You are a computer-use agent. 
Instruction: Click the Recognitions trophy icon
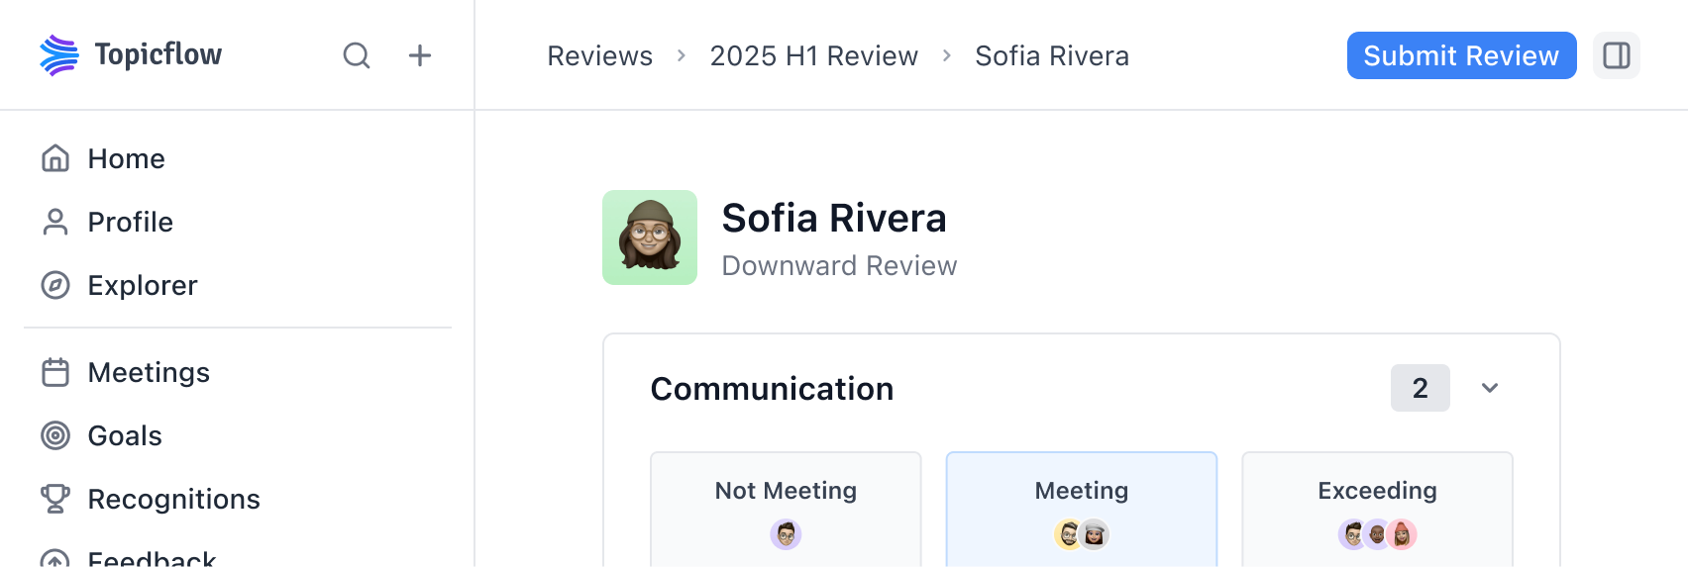click(x=55, y=499)
